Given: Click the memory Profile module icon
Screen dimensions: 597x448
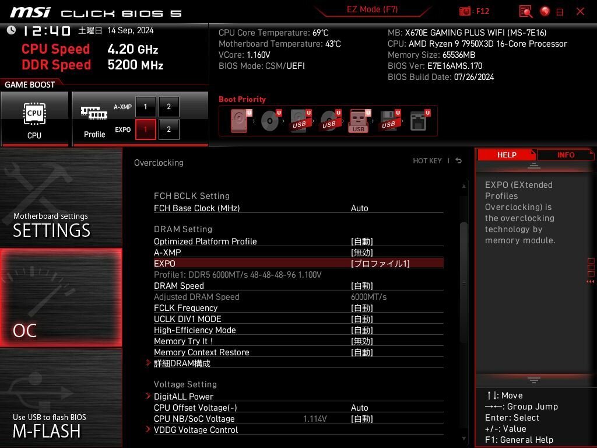Looking at the screenshot, I should pyautogui.click(x=94, y=113).
